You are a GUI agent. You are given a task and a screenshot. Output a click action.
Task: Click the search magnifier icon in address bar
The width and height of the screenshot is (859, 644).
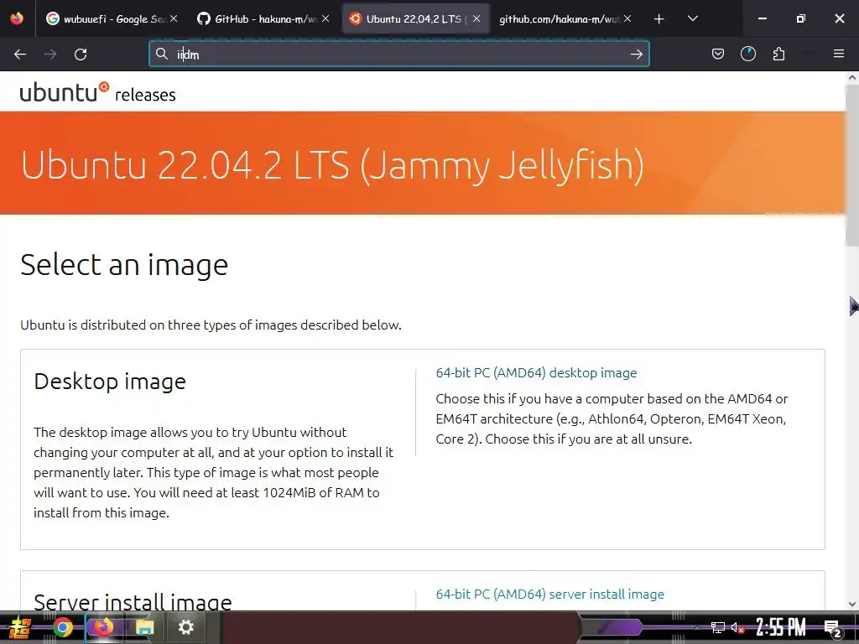tap(162, 54)
